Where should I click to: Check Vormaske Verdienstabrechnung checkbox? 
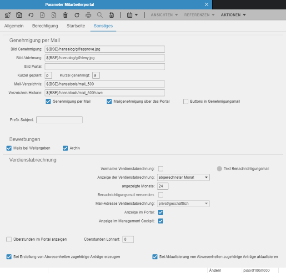point(161,169)
